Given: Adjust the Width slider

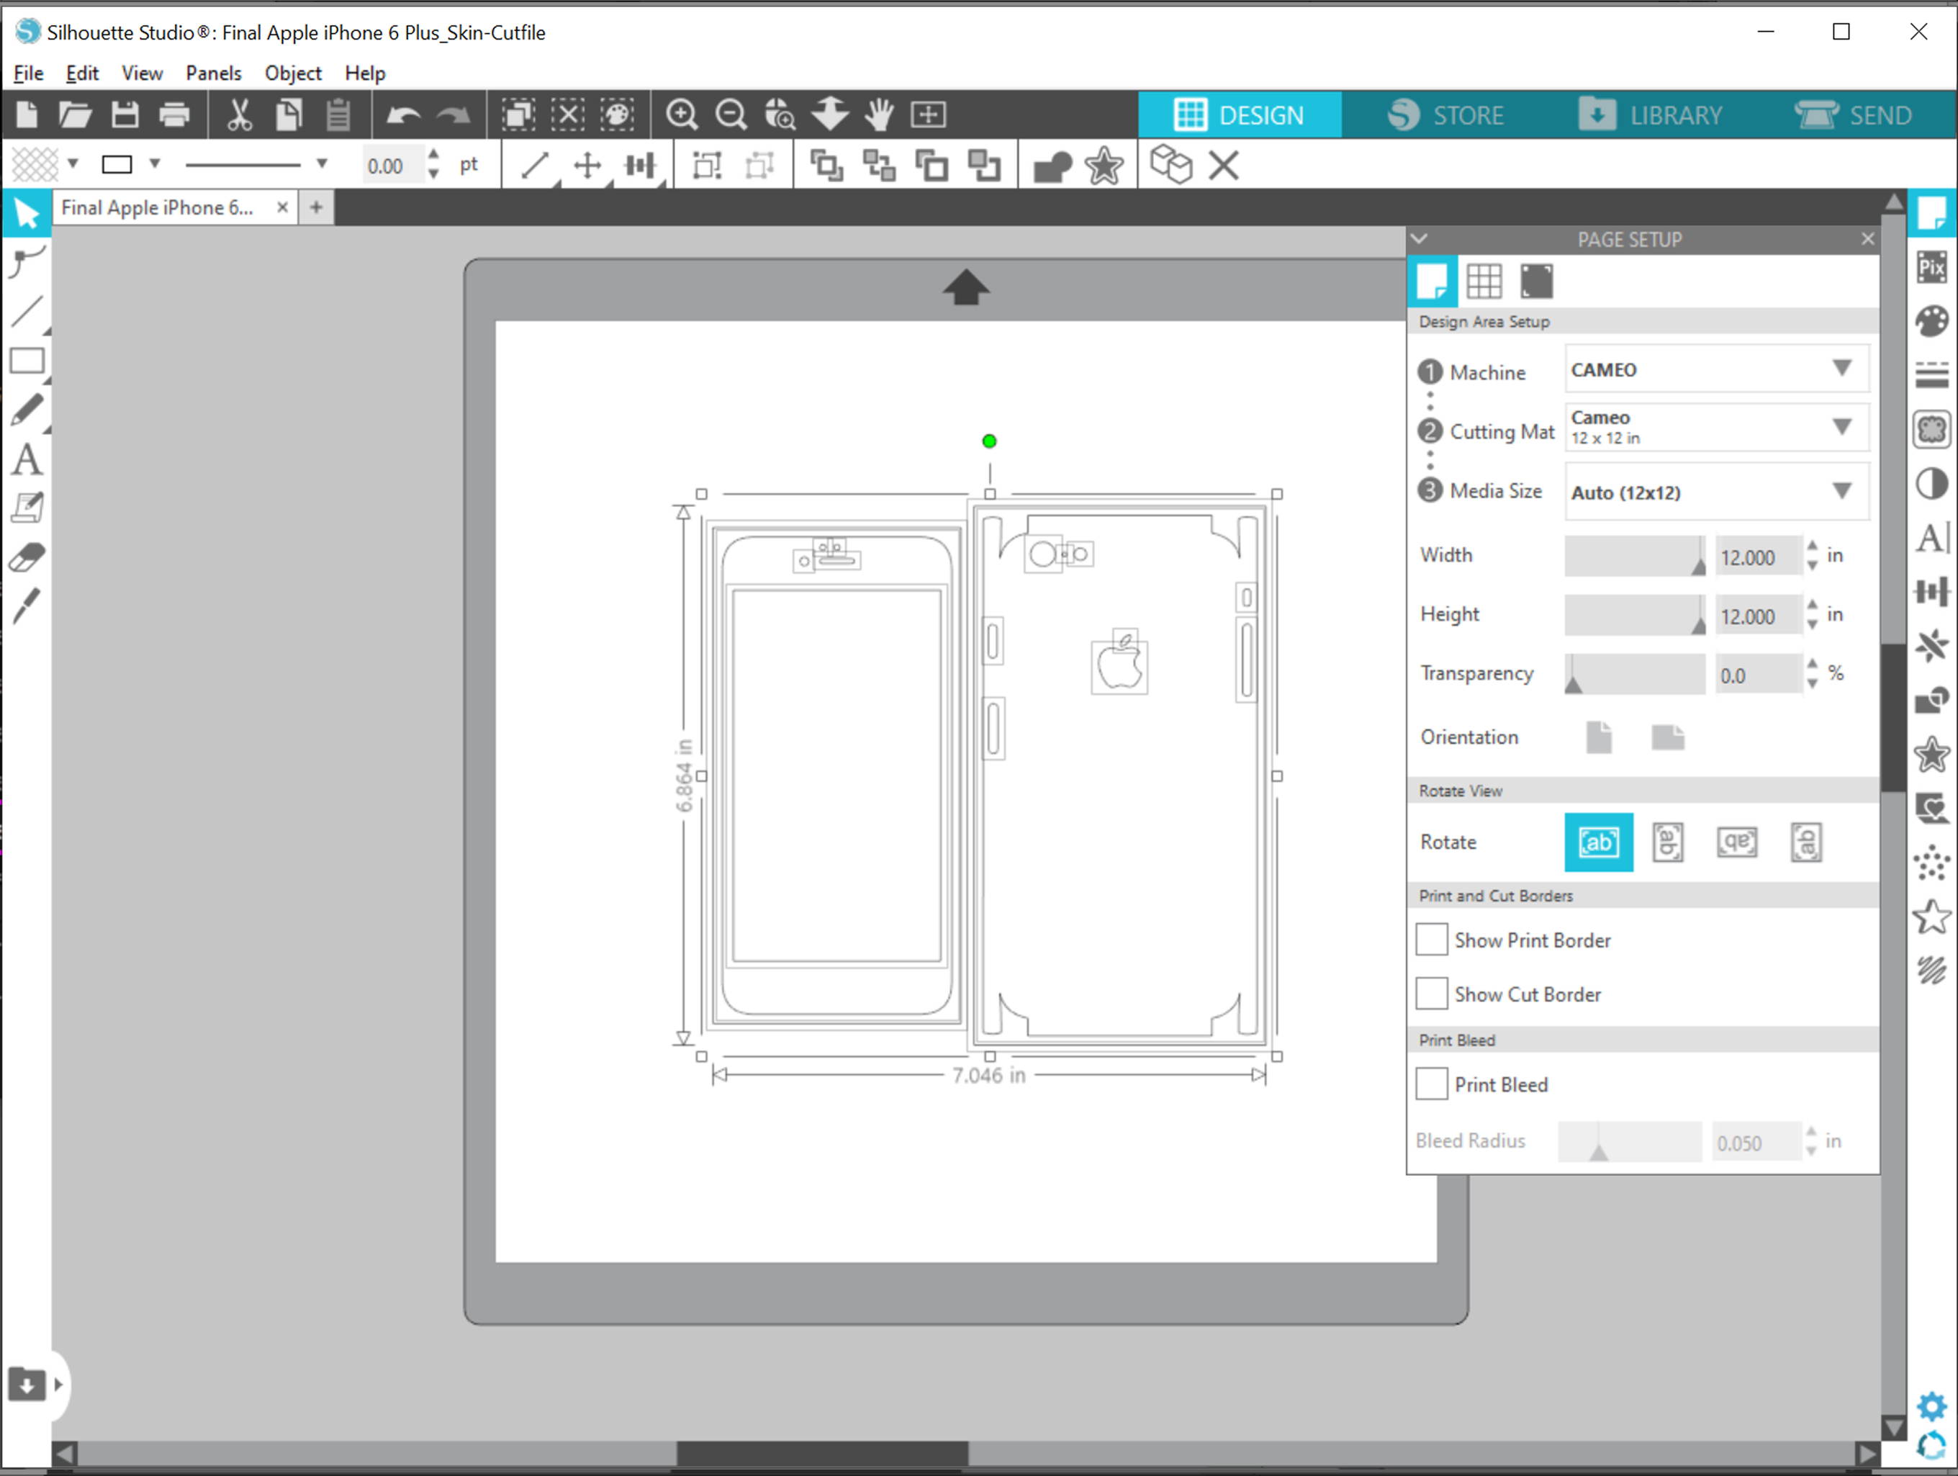Looking at the screenshot, I should [1635, 556].
